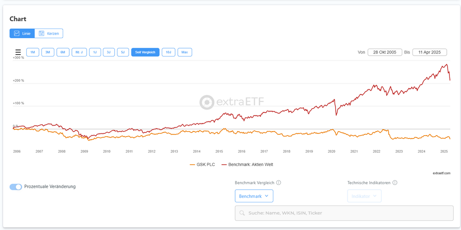The image size is (461, 230).
Task: Select the lfd. J range button
Action: 79,52
